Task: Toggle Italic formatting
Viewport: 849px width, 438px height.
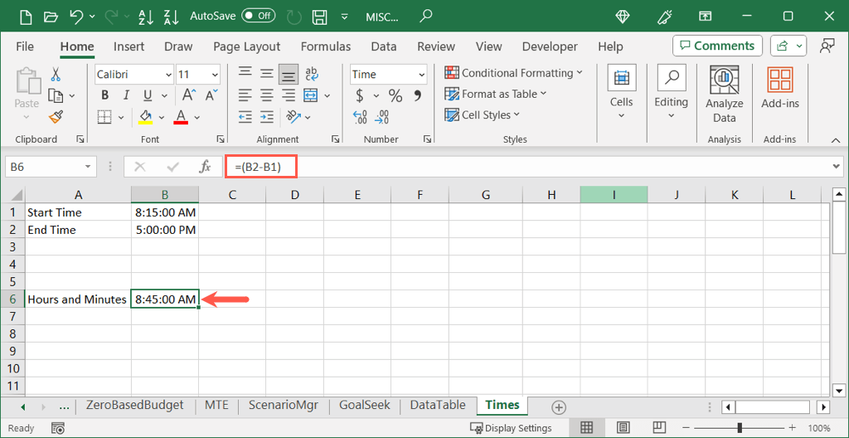Action: [x=126, y=96]
